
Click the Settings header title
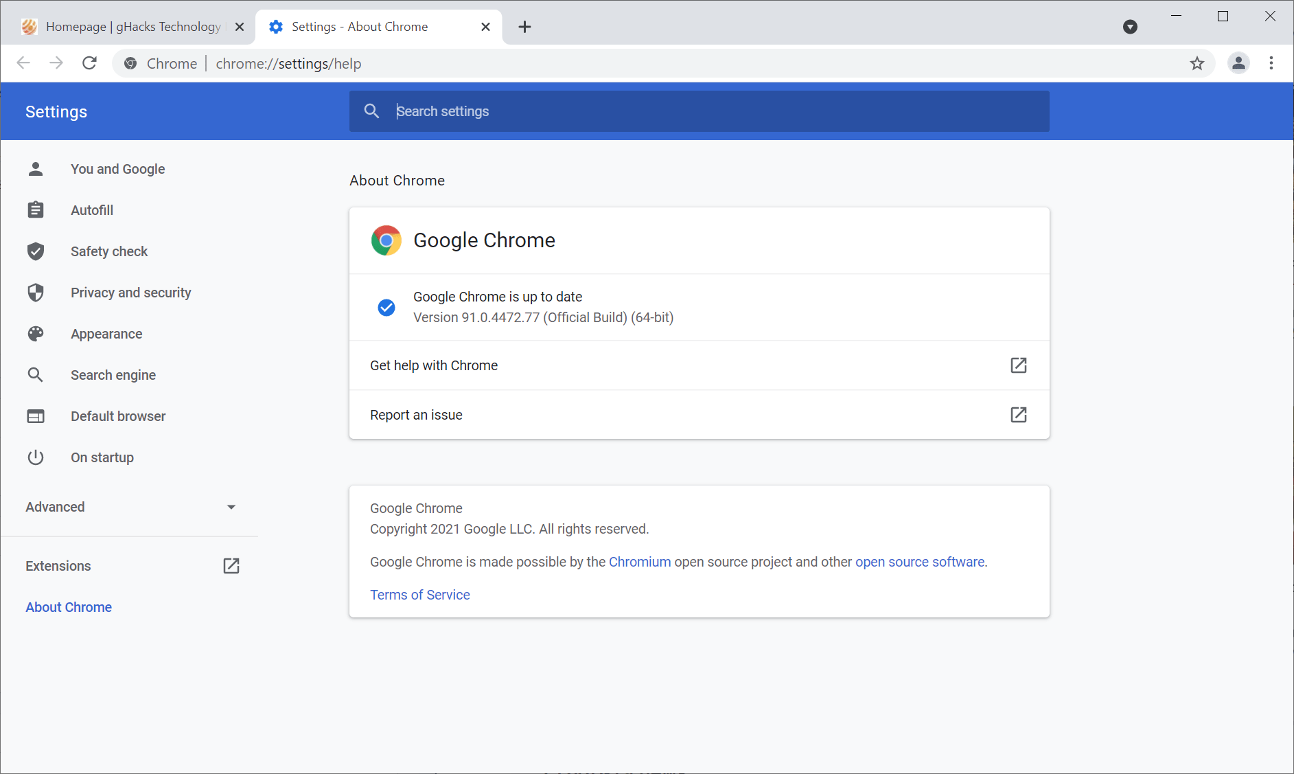click(x=56, y=112)
